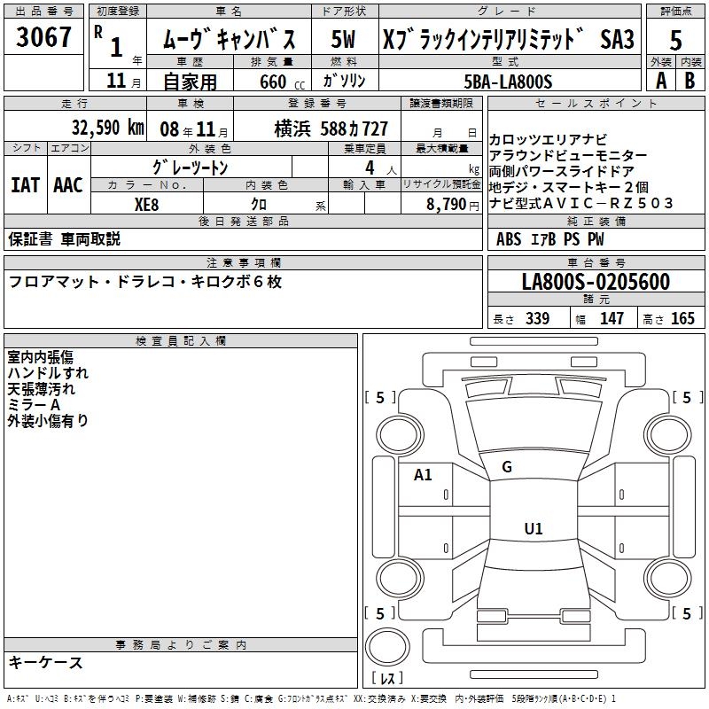Click exterior grade A under 外装
709x709 pixels.
point(661,81)
